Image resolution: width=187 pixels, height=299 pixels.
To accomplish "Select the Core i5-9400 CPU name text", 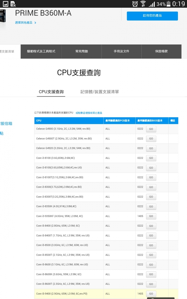I will click(62, 294).
